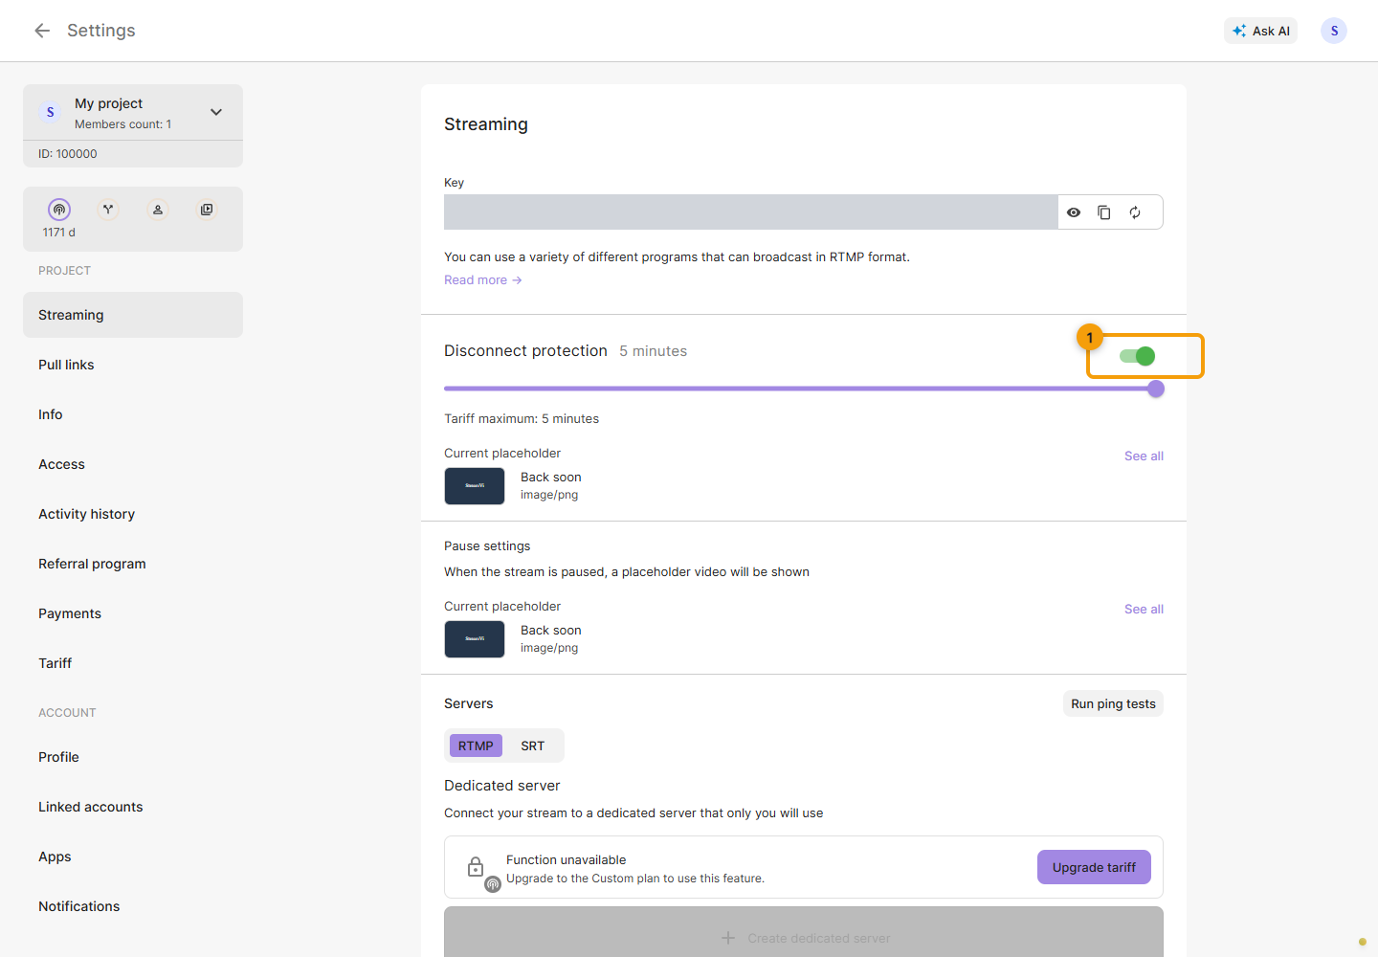Regenerate the stream key
1378x957 pixels.
pyautogui.click(x=1135, y=212)
